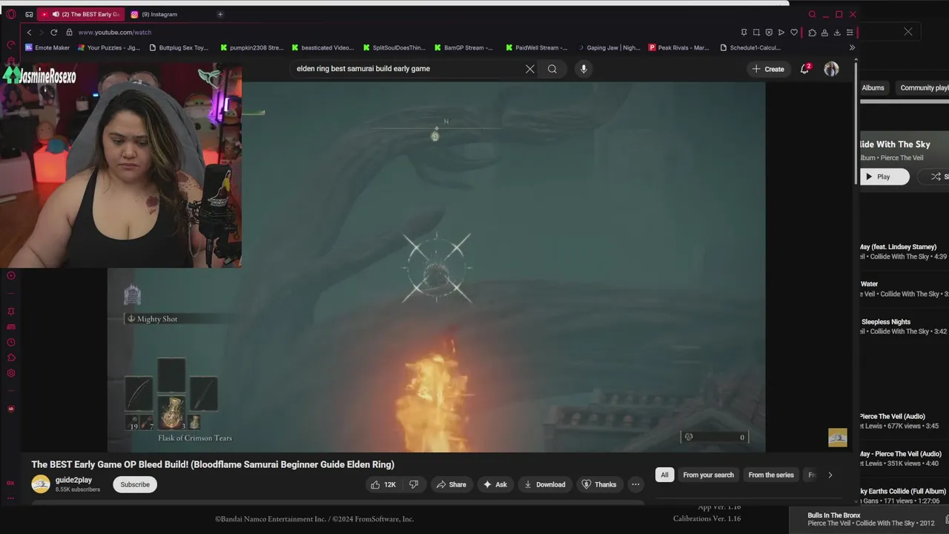Like the video with thumbs up 12K

click(x=383, y=484)
